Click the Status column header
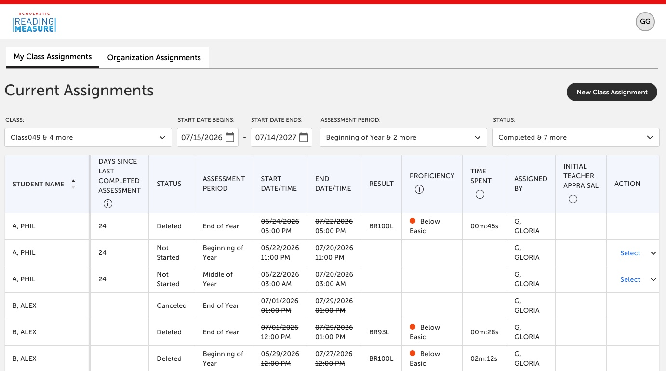This screenshot has height=371, width=666. [169, 184]
